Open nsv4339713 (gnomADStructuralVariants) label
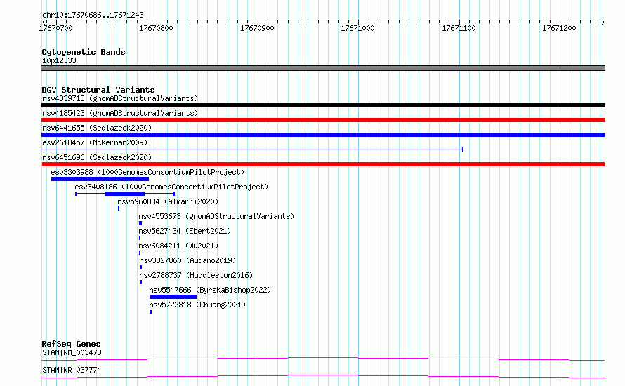Viewport: 625px width, 386px height. click(x=120, y=98)
